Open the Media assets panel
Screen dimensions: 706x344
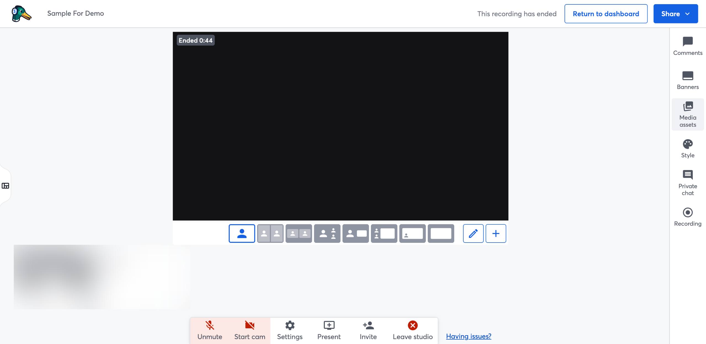(687, 114)
